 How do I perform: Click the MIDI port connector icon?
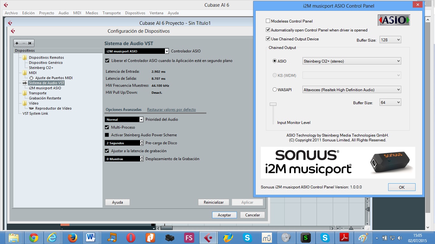31,78
